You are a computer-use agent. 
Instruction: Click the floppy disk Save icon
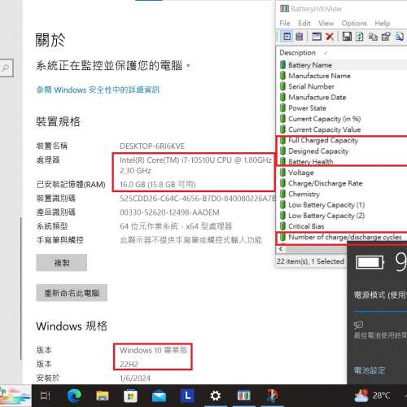(x=347, y=37)
